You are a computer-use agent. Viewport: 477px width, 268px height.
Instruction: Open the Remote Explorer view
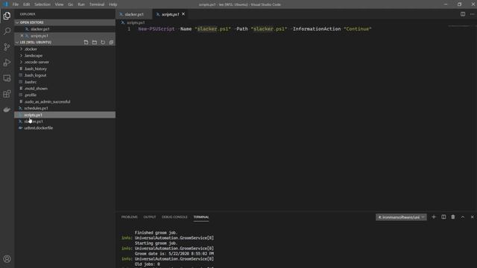click(7, 78)
